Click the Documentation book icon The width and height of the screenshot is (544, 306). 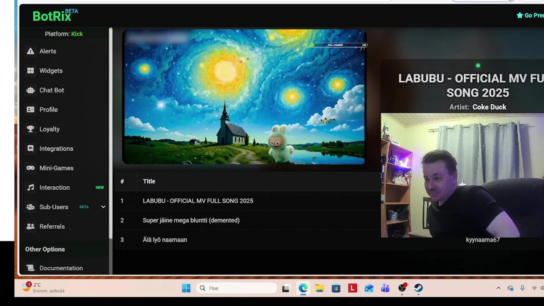pyautogui.click(x=31, y=268)
